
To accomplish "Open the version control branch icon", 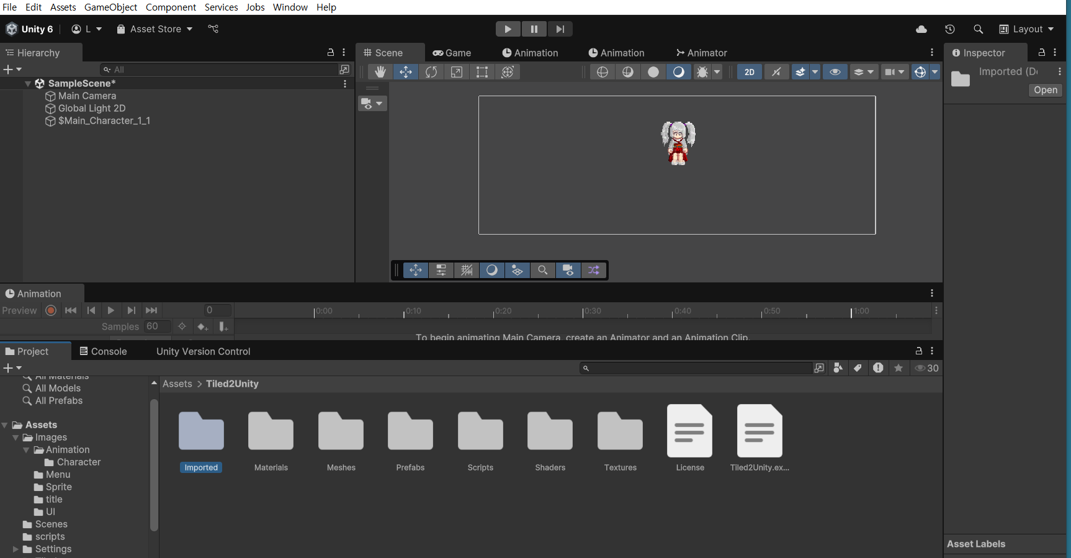I will 213,29.
